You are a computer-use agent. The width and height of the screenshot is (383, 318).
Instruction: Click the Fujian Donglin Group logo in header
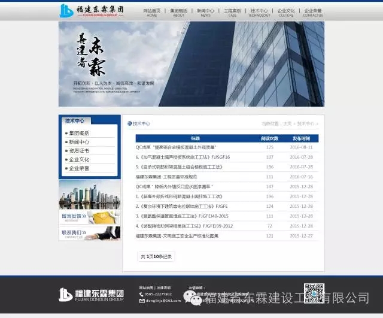(x=93, y=11)
